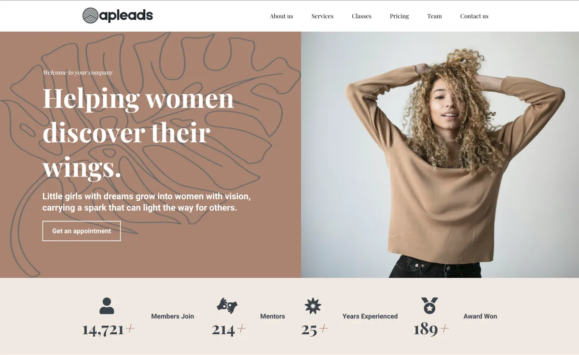Open the Classes page link
The image size is (579, 355).
click(x=361, y=16)
